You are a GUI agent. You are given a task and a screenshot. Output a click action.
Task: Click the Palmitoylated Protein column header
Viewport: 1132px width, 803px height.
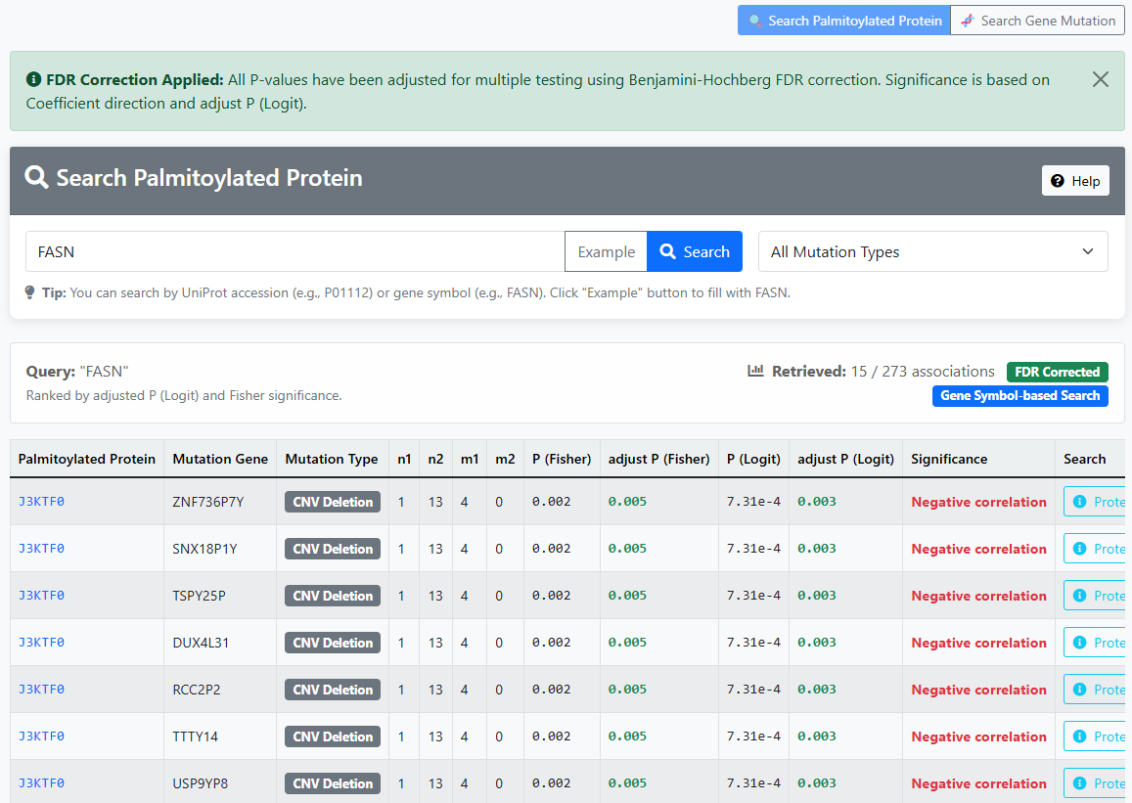(87, 459)
